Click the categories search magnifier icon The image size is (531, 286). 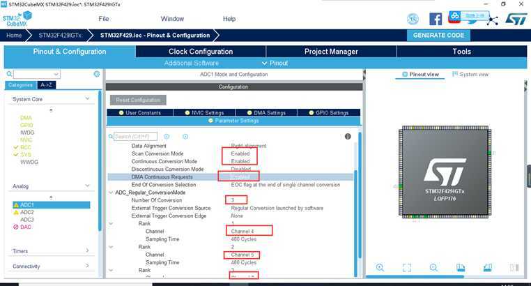[x=10, y=74]
